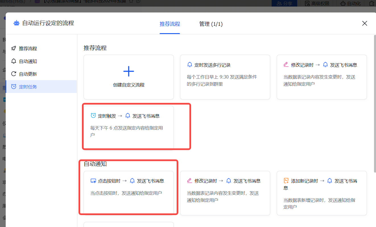Click the button-cursor icon beside 点击按钮时

coord(93,181)
